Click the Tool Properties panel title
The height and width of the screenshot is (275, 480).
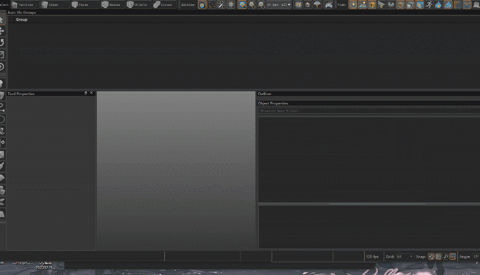click(21, 94)
